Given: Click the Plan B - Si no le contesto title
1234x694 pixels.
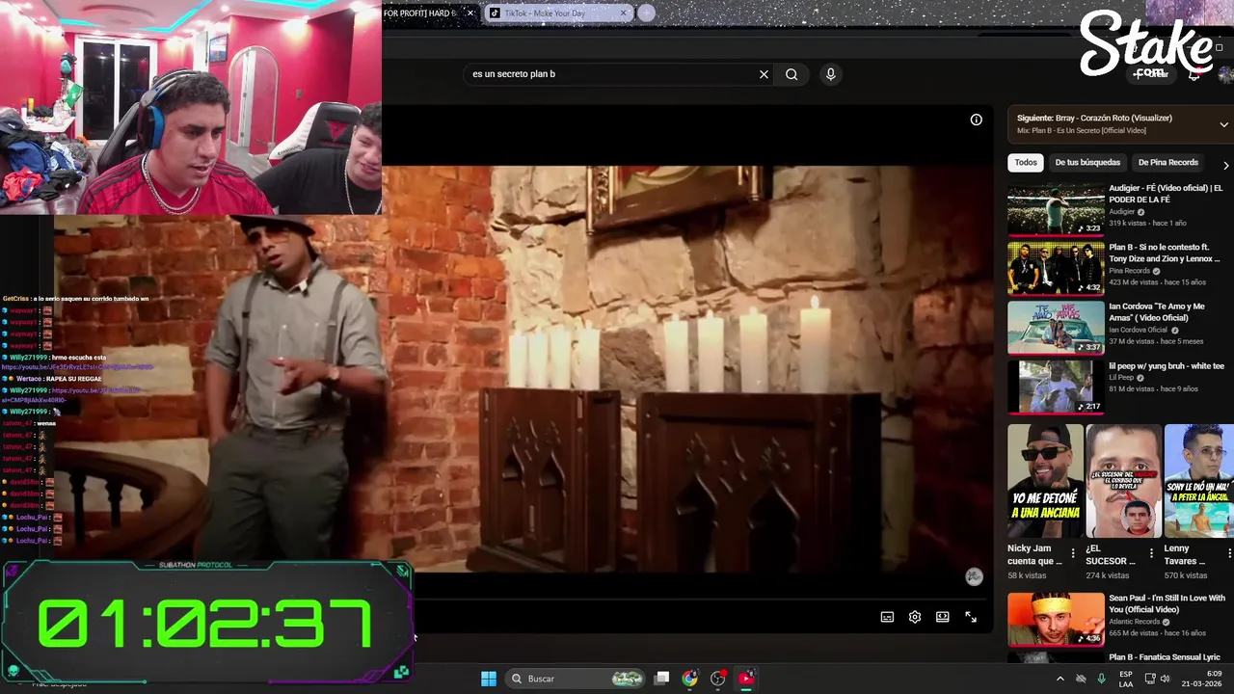Looking at the screenshot, I should coord(1164,253).
